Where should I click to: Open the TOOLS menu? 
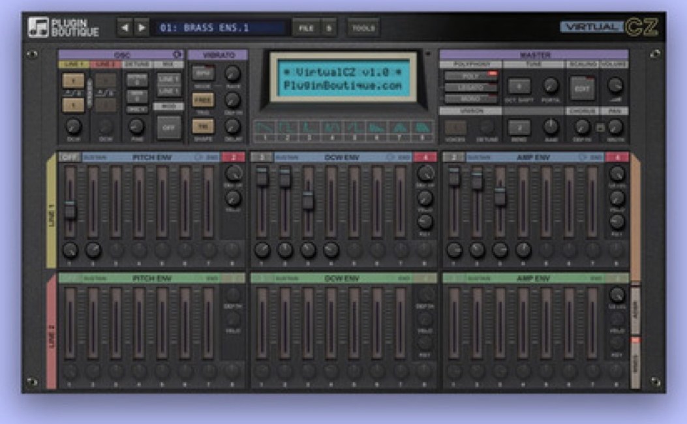click(363, 28)
